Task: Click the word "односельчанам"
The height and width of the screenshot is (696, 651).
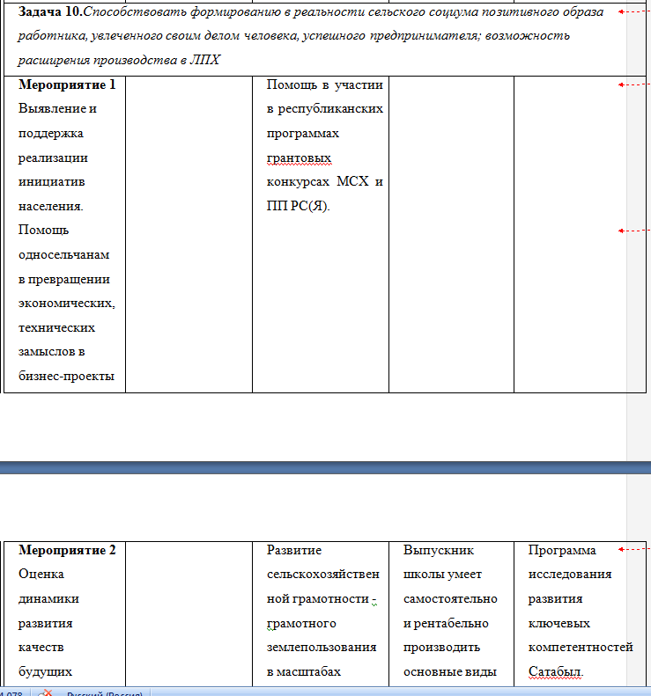Action: [x=64, y=255]
